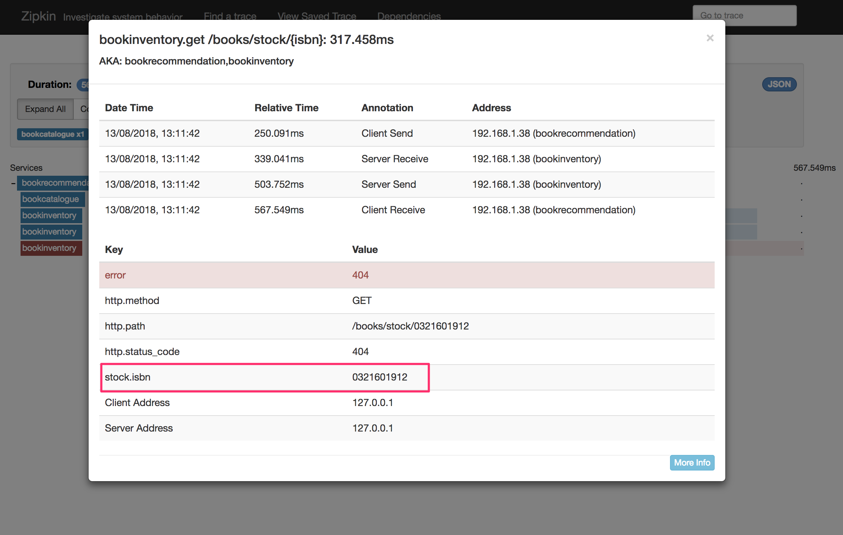Viewport: 843px width, 535px height.
Task: Click the More Info button
Action: click(692, 463)
